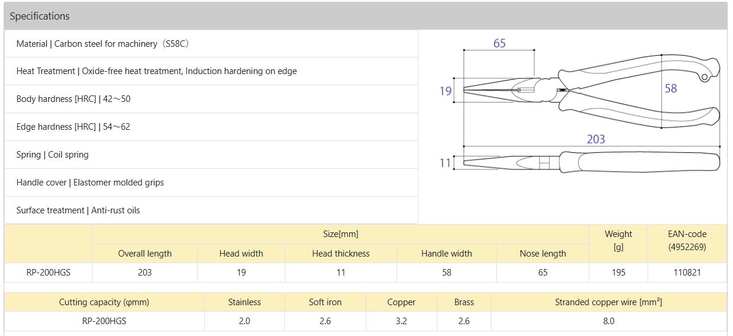The width and height of the screenshot is (733, 336).
Task: Click the Overall length column header
Action: (x=145, y=254)
